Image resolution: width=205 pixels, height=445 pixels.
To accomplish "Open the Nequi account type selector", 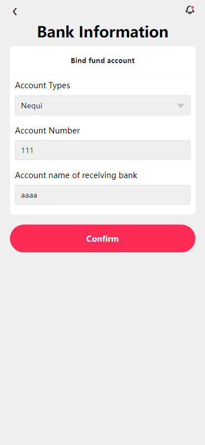I will (102, 106).
